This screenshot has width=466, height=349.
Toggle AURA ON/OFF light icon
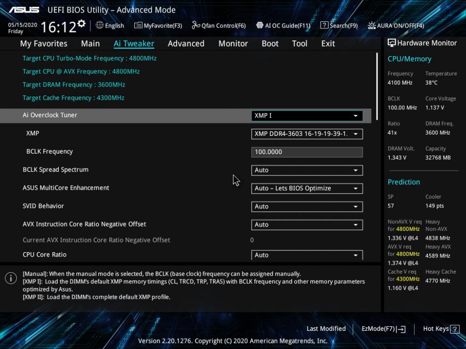(x=371, y=26)
